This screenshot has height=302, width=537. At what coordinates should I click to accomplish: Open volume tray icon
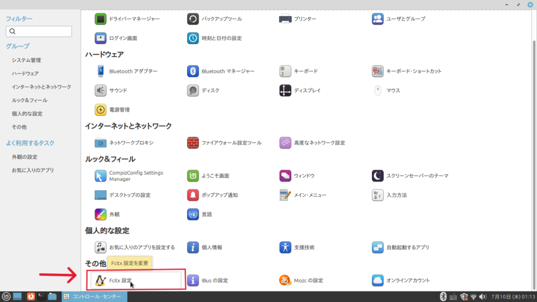pyautogui.click(x=483, y=297)
